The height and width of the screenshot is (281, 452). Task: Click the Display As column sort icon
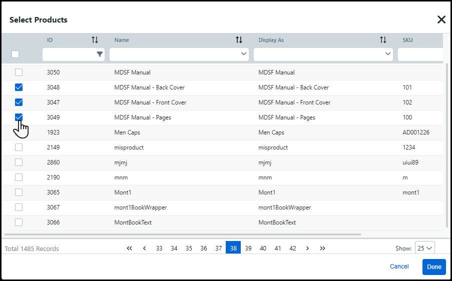(383, 40)
